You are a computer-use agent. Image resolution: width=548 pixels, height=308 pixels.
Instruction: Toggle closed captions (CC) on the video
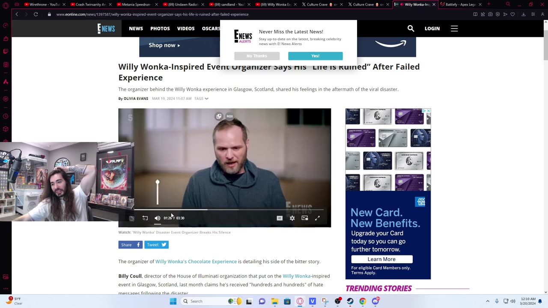point(280,218)
